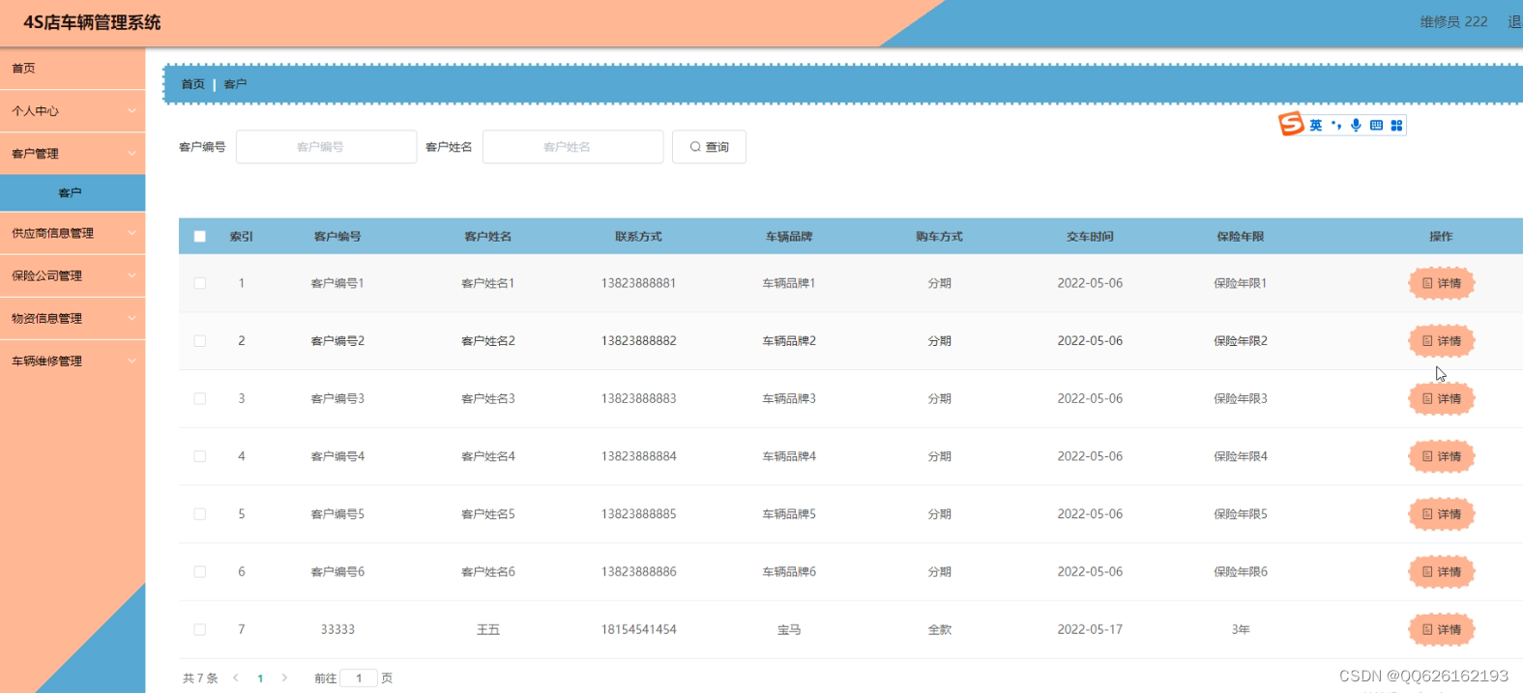This screenshot has height=693, width=1523.
Task: Open the 首页 item in the sidebar
Action: (73, 69)
